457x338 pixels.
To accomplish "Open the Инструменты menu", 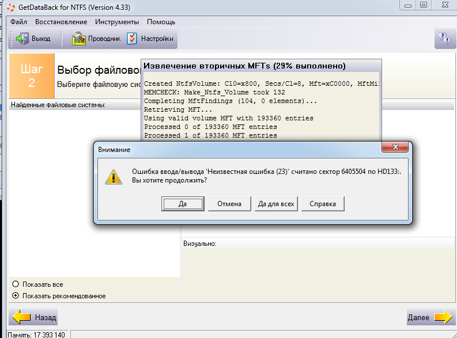I will pos(117,22).
